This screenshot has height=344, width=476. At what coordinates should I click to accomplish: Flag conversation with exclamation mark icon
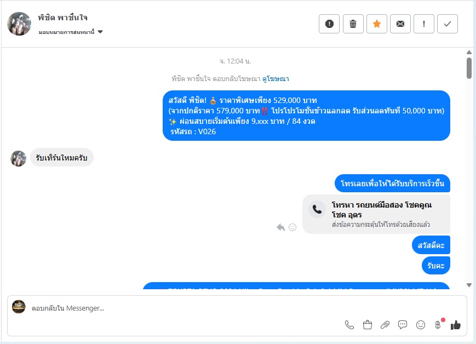tap(424, 24)
